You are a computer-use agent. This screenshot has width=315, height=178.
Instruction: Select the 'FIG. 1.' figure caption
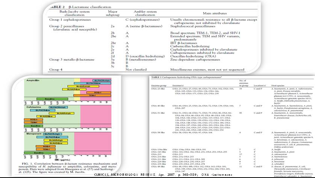tap(68, 168)
